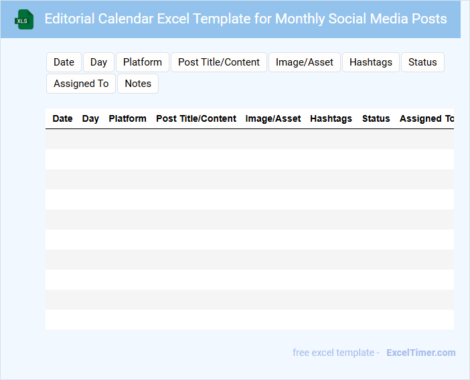Choose the Post Title/Content tag

coord(218,62)
